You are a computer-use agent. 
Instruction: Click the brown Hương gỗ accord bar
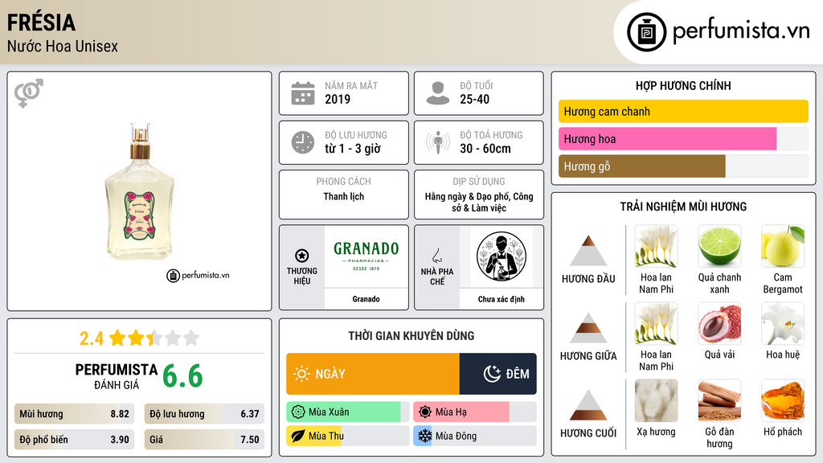642,166
